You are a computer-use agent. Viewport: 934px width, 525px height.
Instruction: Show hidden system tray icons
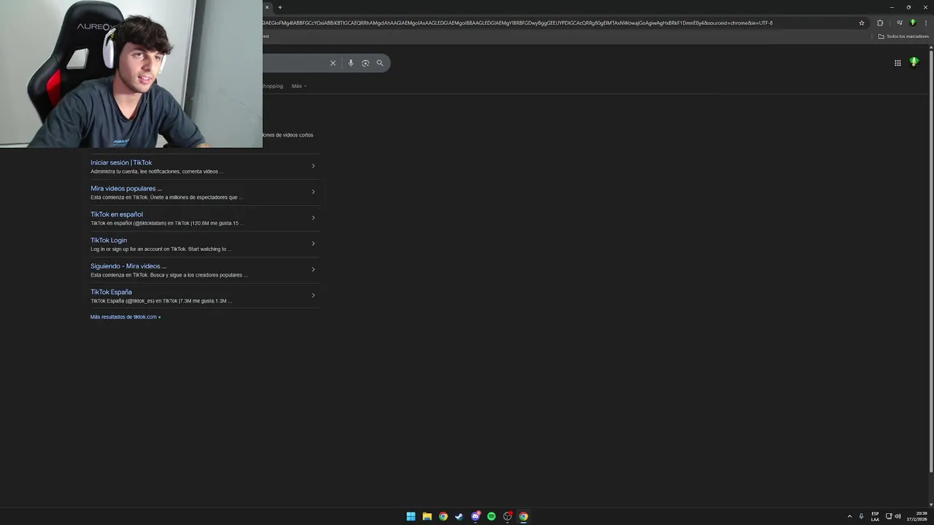click(x=849, y=516)
